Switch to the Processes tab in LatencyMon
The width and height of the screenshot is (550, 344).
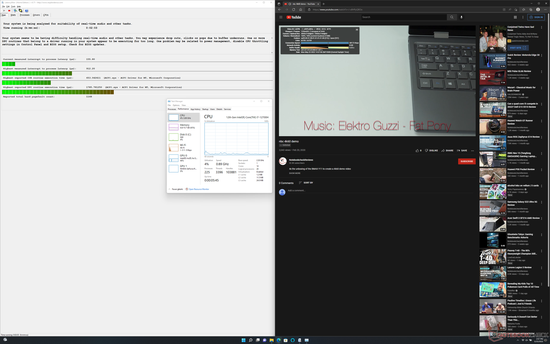pyautogui.click(x=25, y=15)
